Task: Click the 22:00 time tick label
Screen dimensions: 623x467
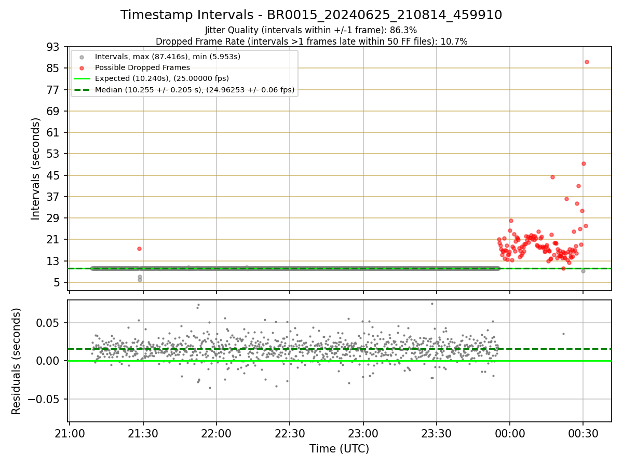Action: (216, 433)
